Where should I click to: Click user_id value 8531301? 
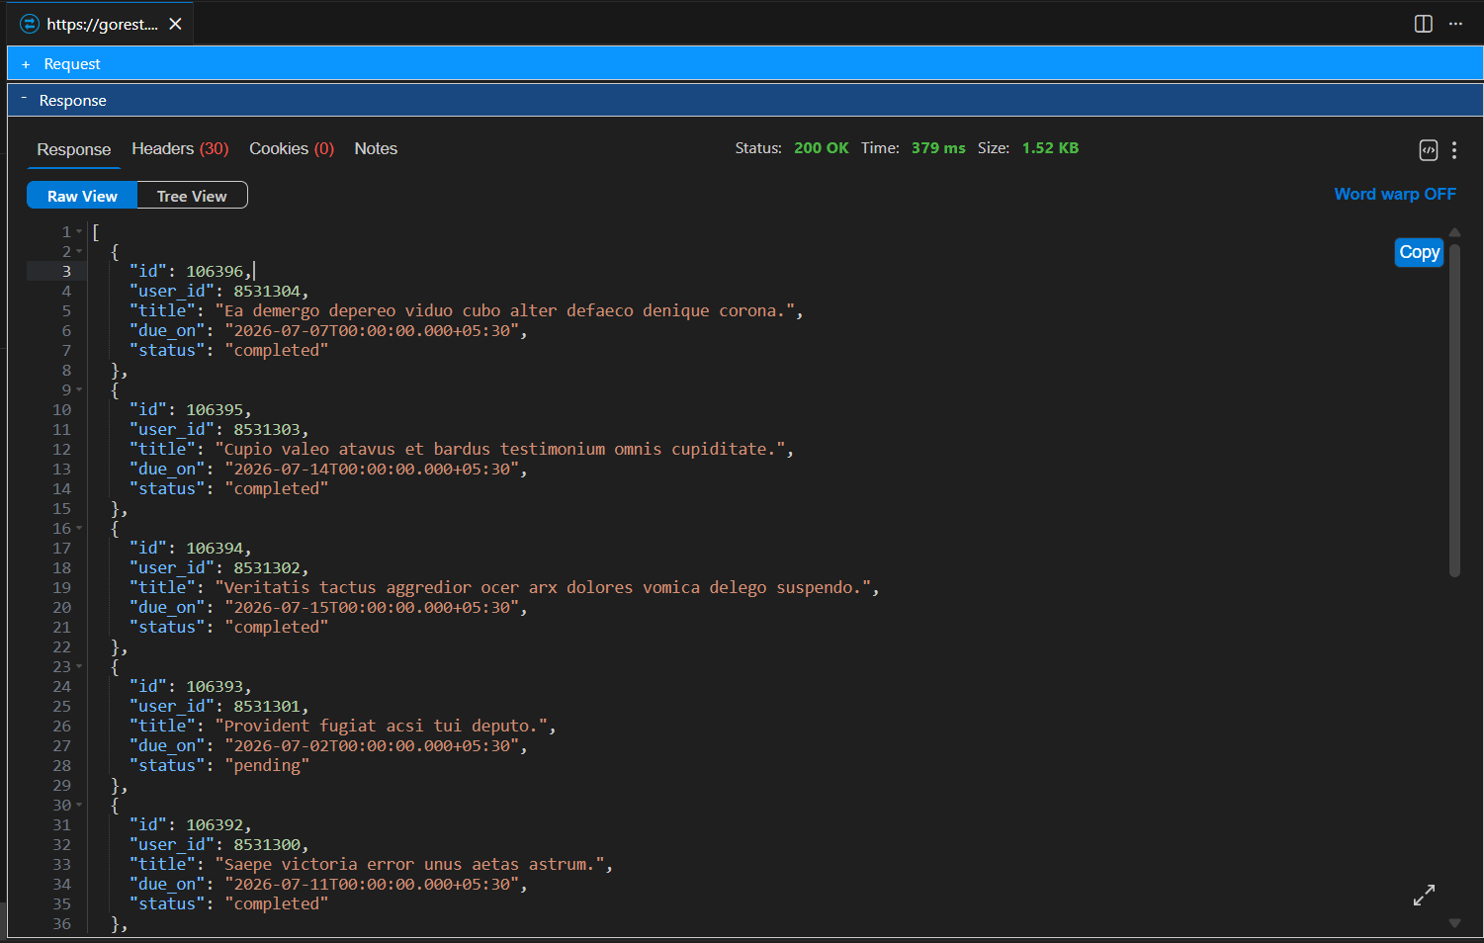click(x=267, y=706)
